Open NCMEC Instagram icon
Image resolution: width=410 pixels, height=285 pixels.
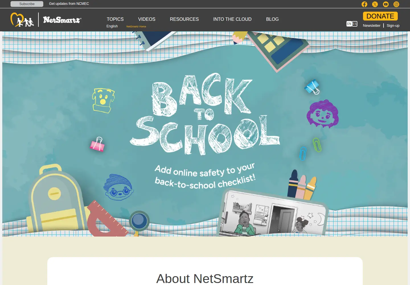point(396,4)
